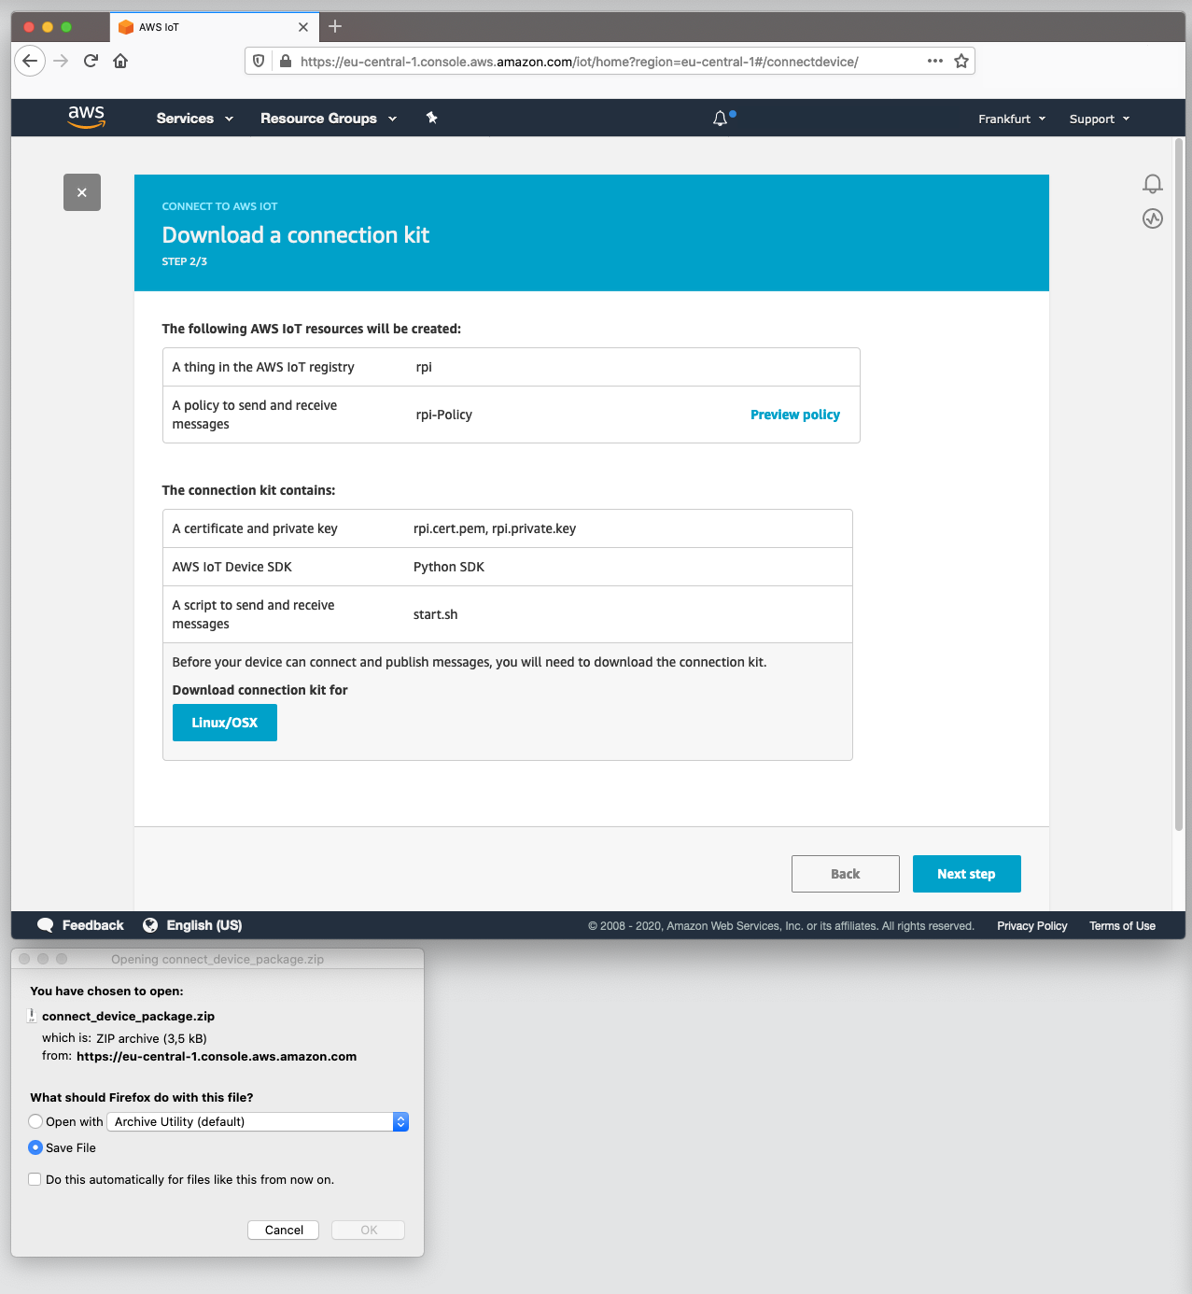The height and width of the screenshot is (1294, 1192).
Task: Reload the current page
Action: (x=91, y=61)
